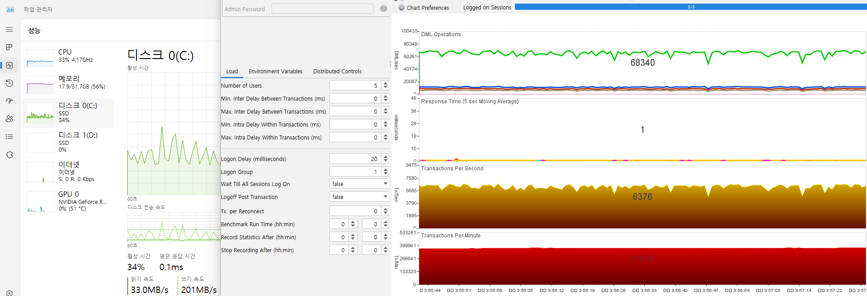Select the GPU 0 NVIDIA GeForce thumbnail

[40, 202]
